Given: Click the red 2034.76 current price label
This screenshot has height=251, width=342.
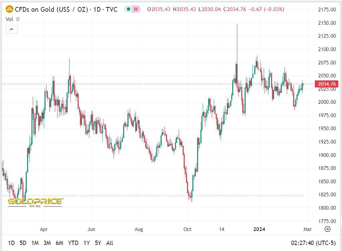Looking at the screenshot, I should coord(326,84).
